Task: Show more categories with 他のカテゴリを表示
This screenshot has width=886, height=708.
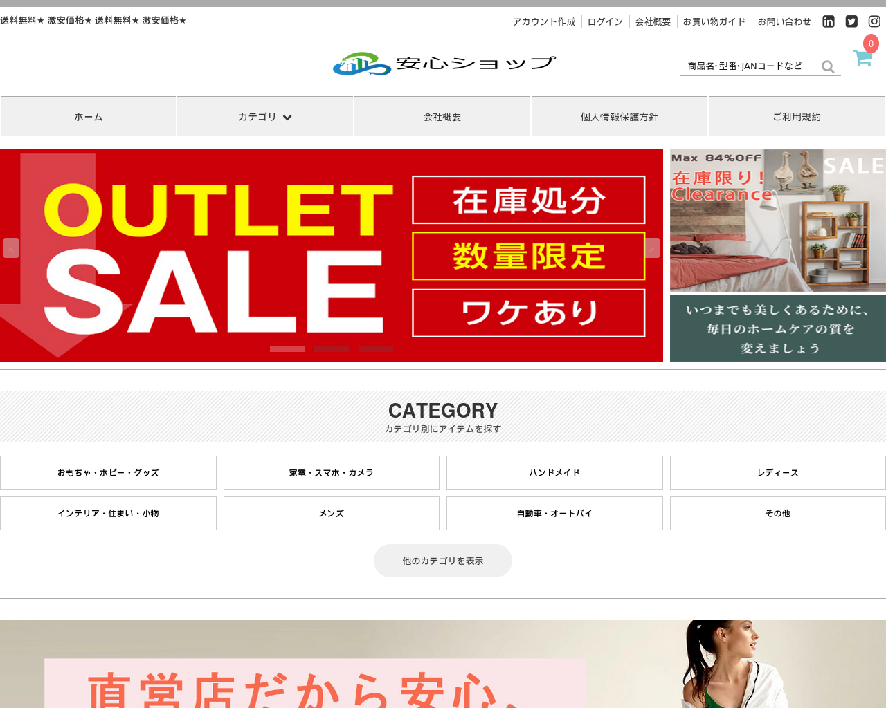Action: click(443, 561)
